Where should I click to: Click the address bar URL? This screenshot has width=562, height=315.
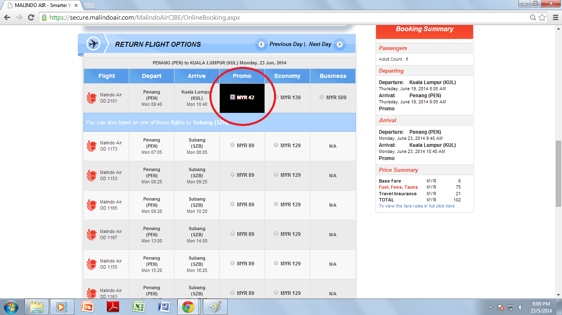click(144, 18)
